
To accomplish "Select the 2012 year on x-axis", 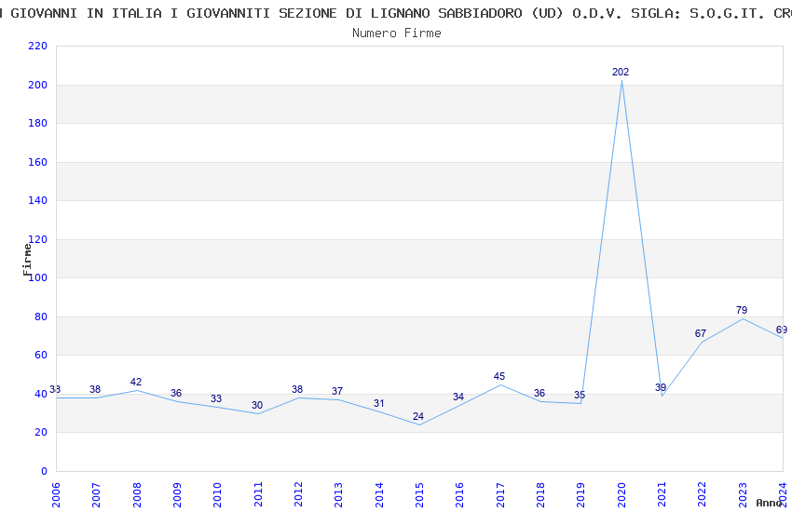I will click(298, 493).
